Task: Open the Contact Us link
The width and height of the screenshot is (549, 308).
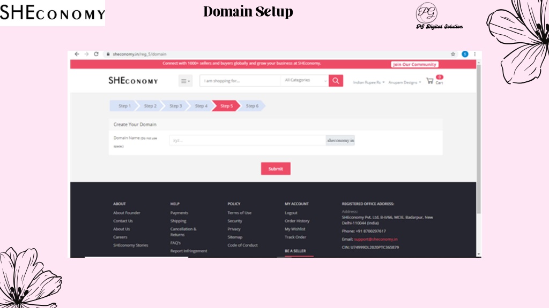Action: pyautogui.click(x=123, y=221)
